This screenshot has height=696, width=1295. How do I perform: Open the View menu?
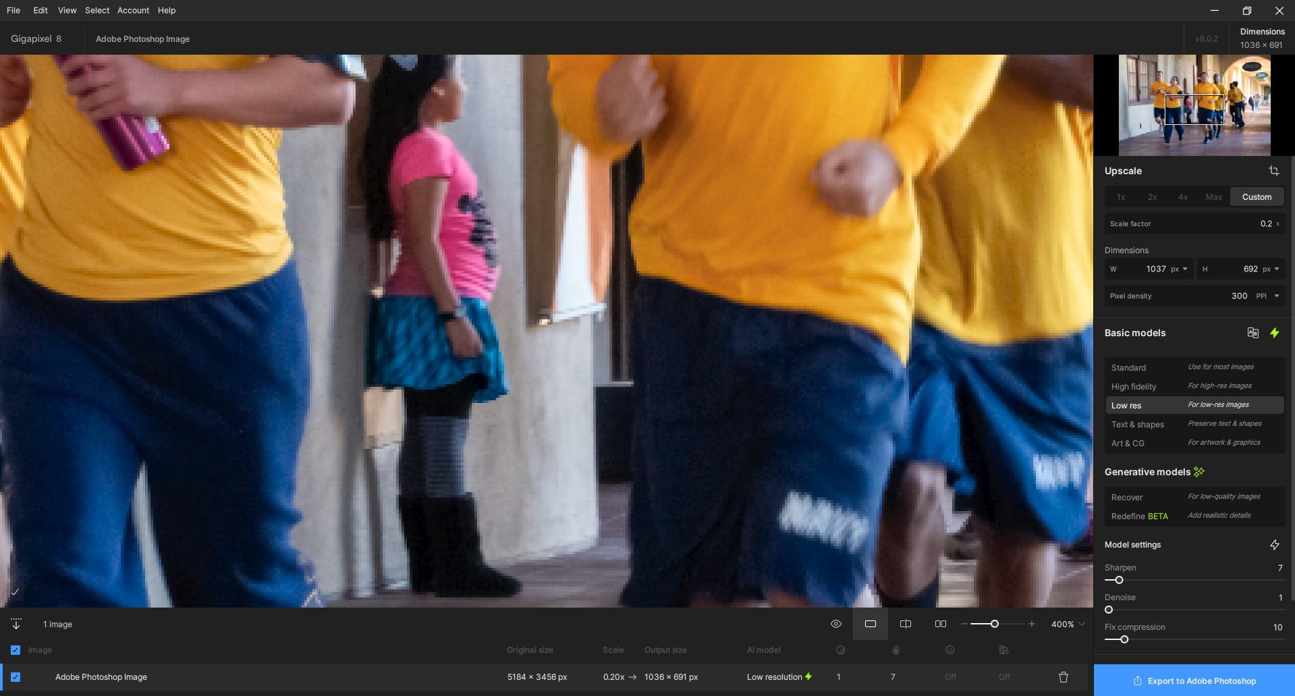click(x=67, y=10)
